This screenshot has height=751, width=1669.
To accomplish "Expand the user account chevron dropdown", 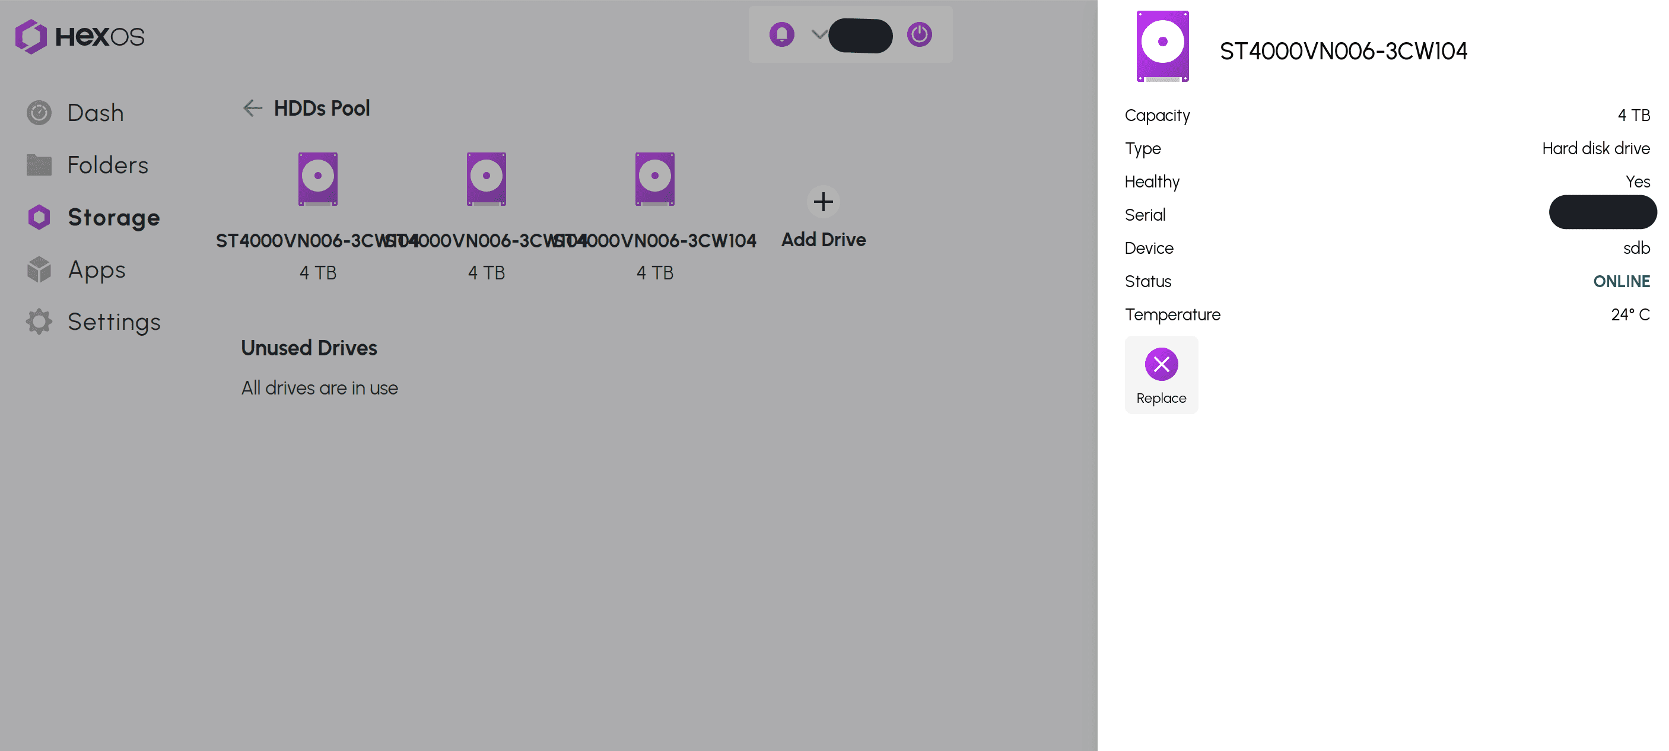I will tap(819, 34).
